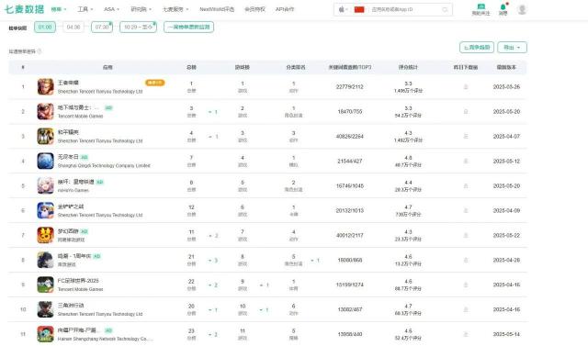Open the FC 2025 football app icon
Image resolution: width=588 pixels, height=346 pixels.
tap(45, 285)
